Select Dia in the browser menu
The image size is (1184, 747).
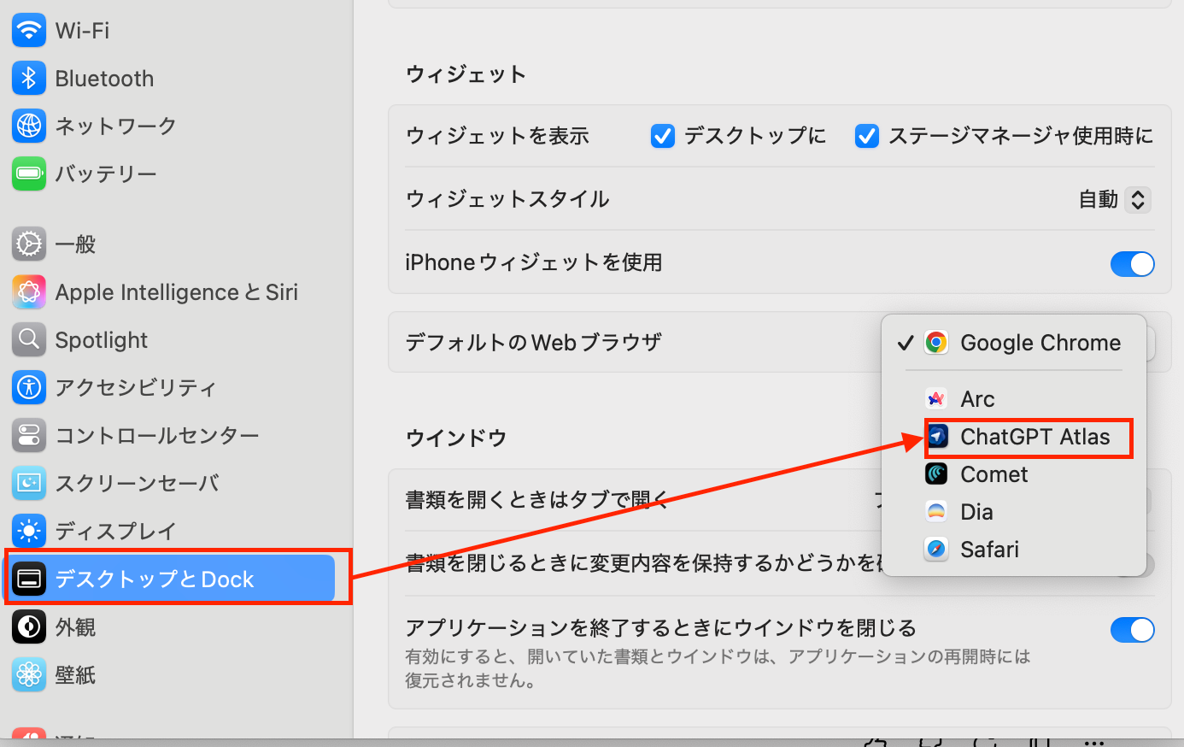[1014, 512]
